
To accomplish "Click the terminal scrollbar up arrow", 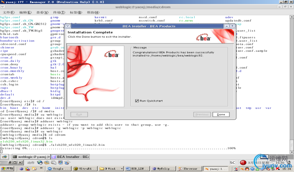I will pos(292,17).
